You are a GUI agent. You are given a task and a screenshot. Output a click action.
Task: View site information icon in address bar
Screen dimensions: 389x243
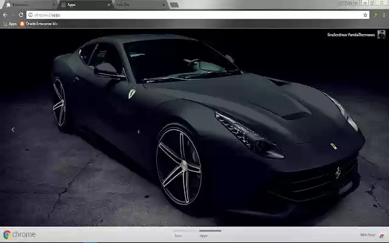(30, 15)
